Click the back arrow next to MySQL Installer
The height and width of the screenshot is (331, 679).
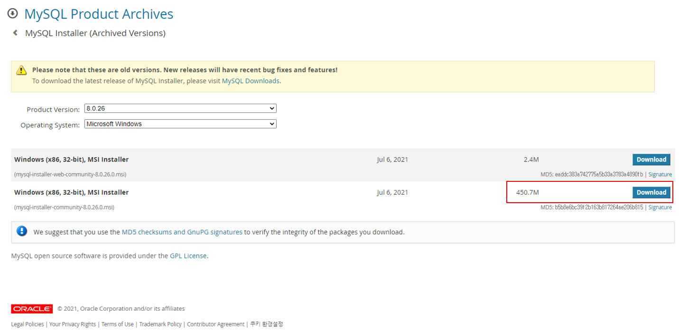[x=15, y=33]
